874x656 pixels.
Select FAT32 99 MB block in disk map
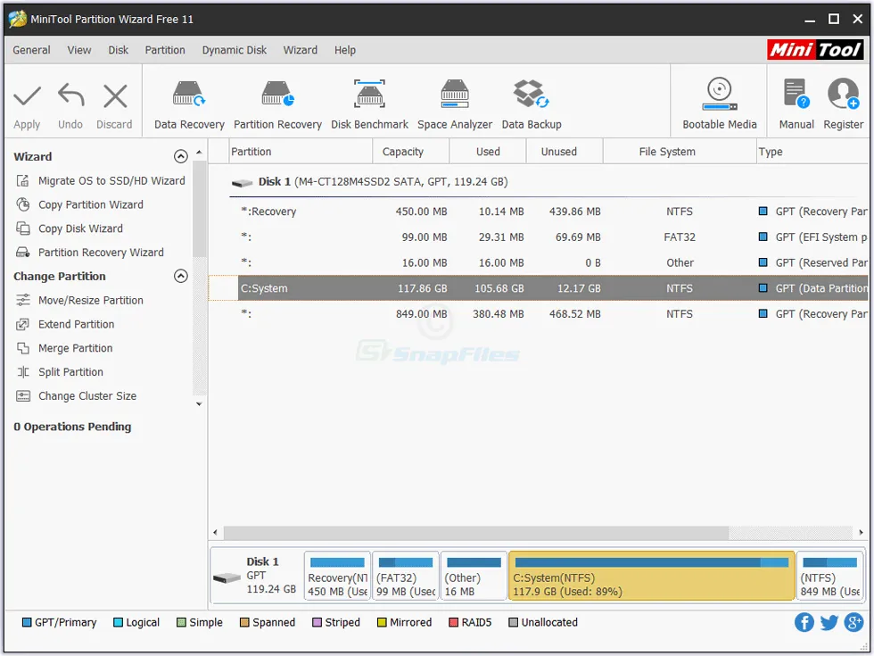[x=405, y=576]
